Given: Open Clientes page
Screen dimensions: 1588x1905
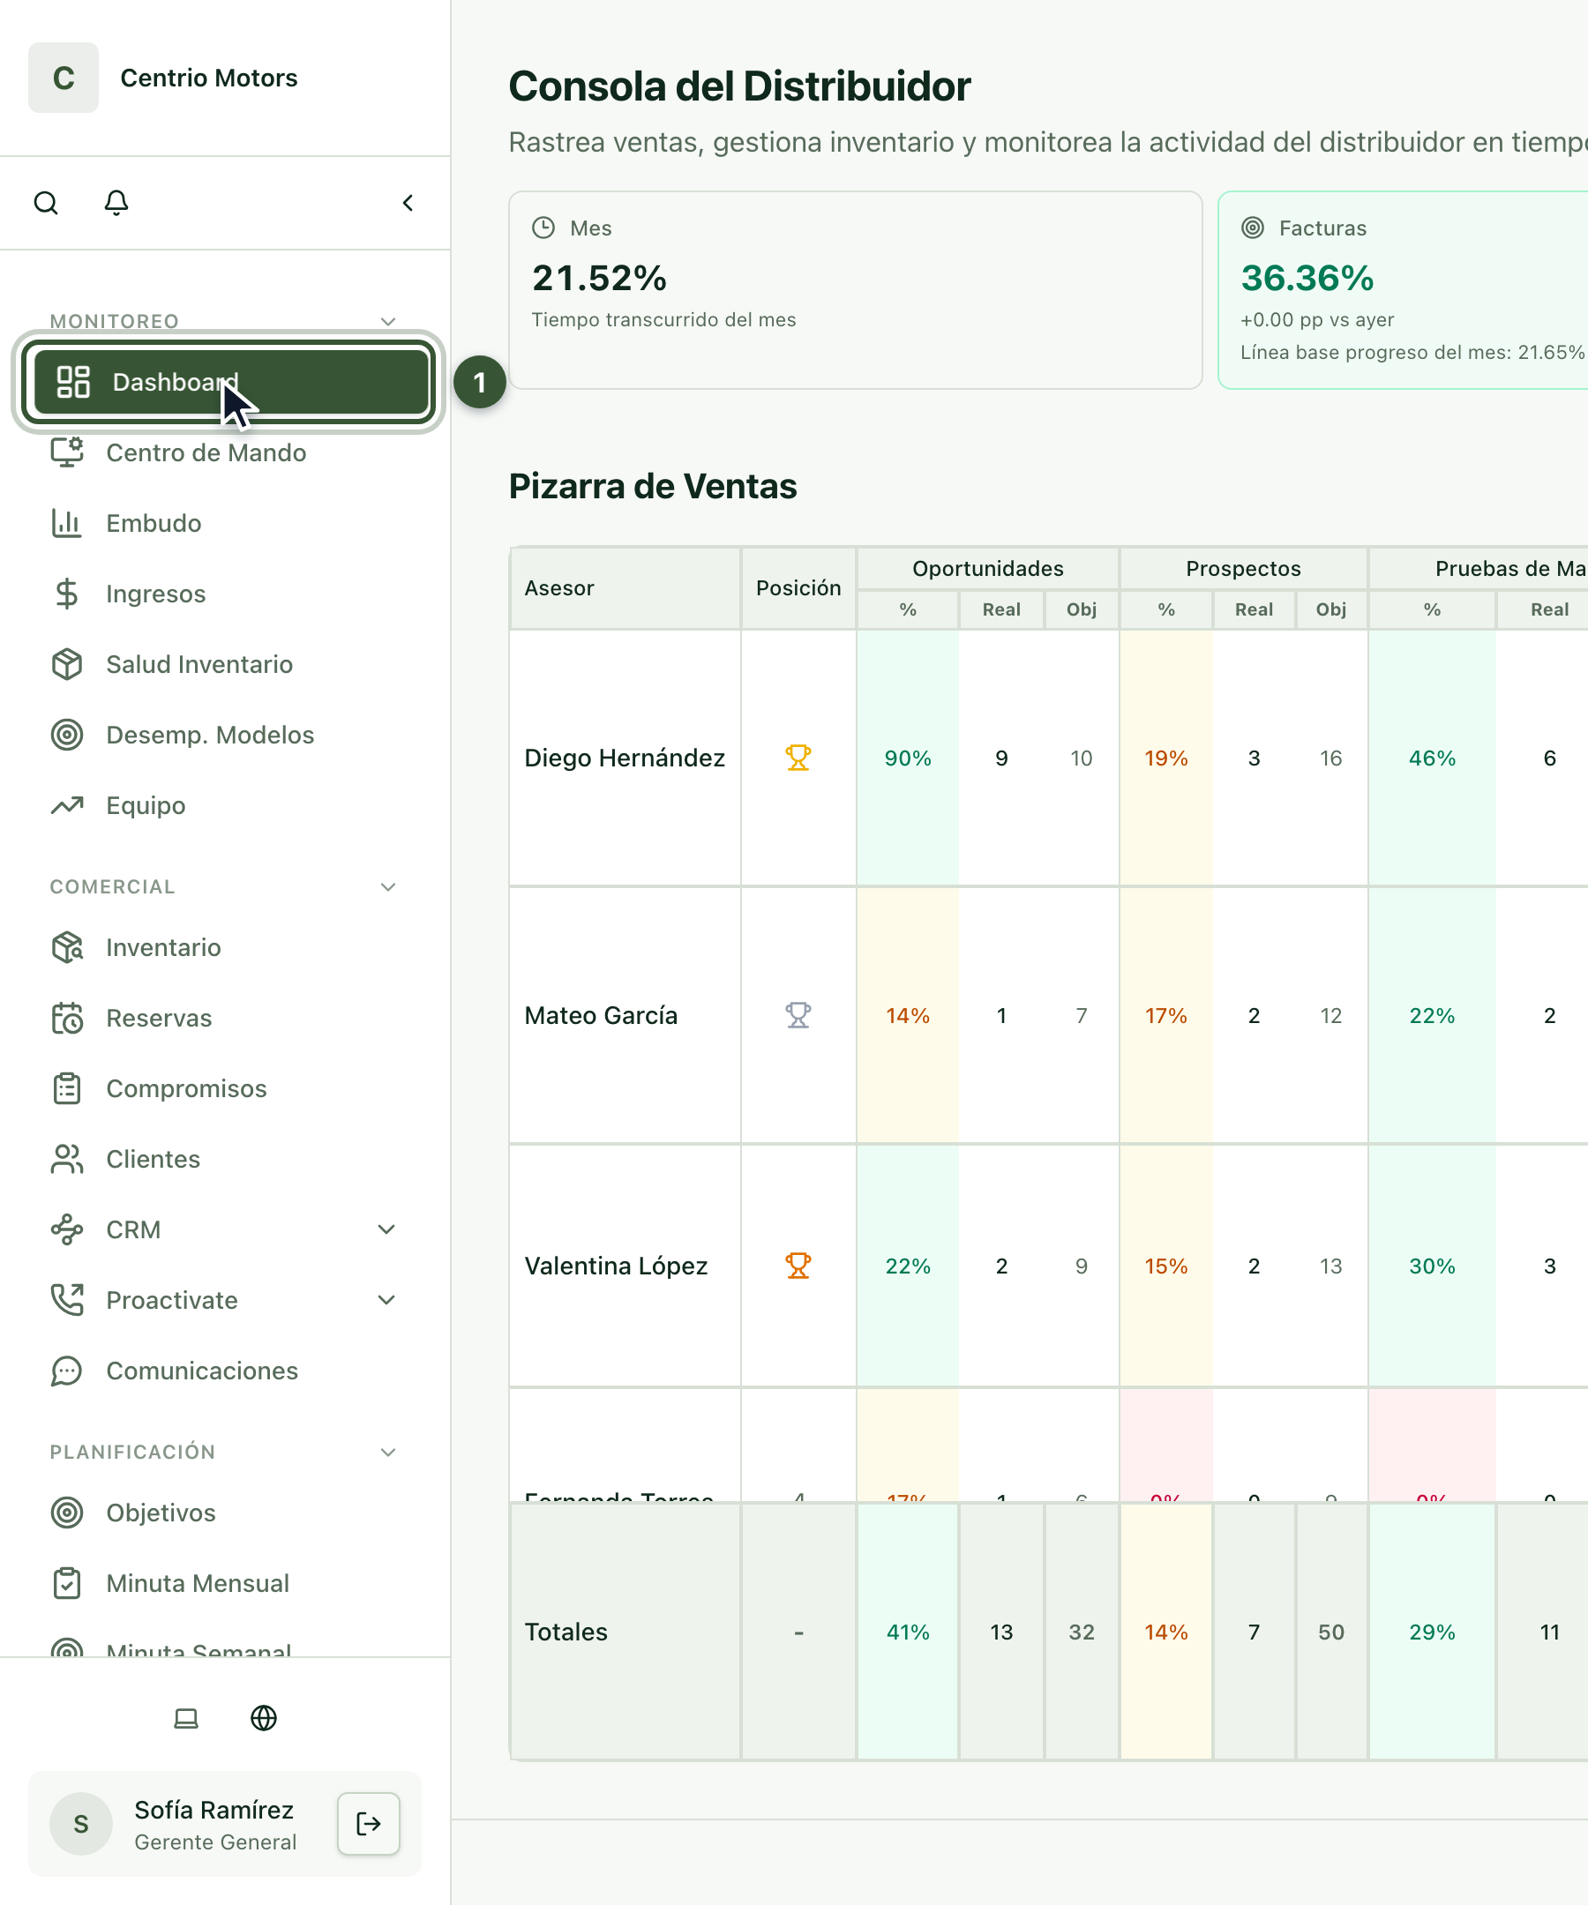Looking at the screenshot, I should pyautogui.click(x=225, y=1160).
